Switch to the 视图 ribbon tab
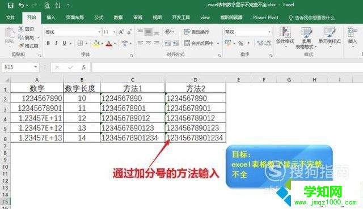363x209 pixels. (157, 18)
